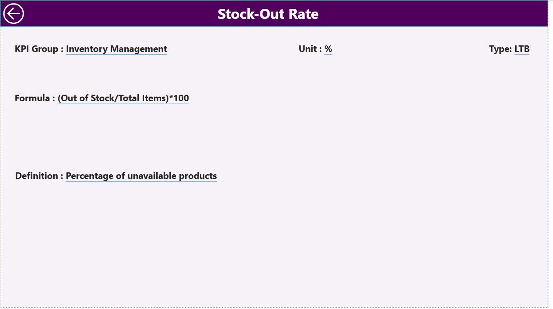The height and width of the screenshot is (309, 553).
Task: Click the empty canvas below the definition
Action: (x=270, y=239)
